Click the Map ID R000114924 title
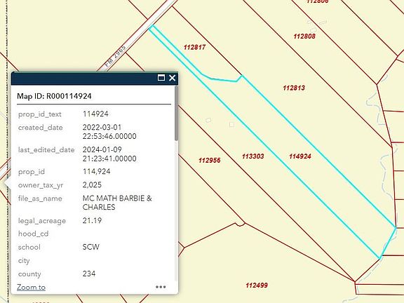The image size is (404, 303). click(54, 96)
